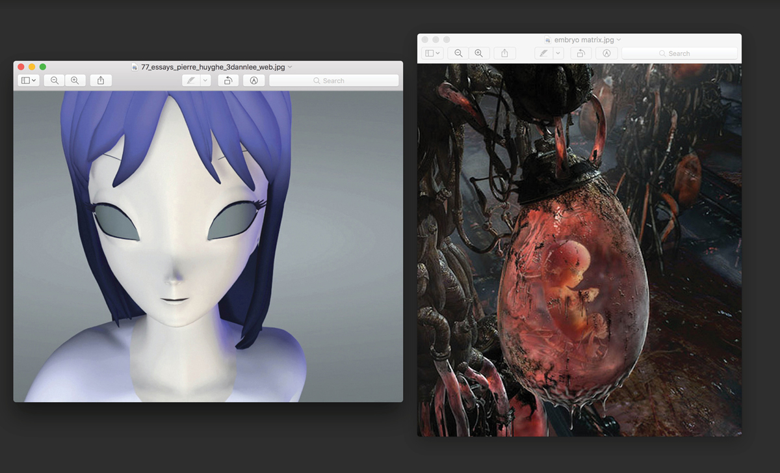780x473 pixels.
Task: Click highlight tool in embryo matrix window
Action: tap(543, 53)
